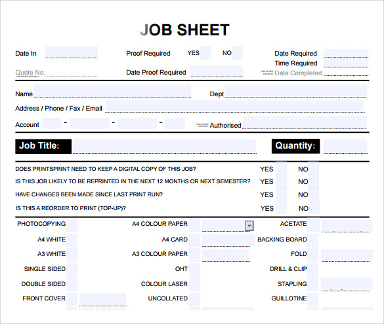Click the A3 COLOUR PAPER text field
The image size is (384, 324).
226,255
